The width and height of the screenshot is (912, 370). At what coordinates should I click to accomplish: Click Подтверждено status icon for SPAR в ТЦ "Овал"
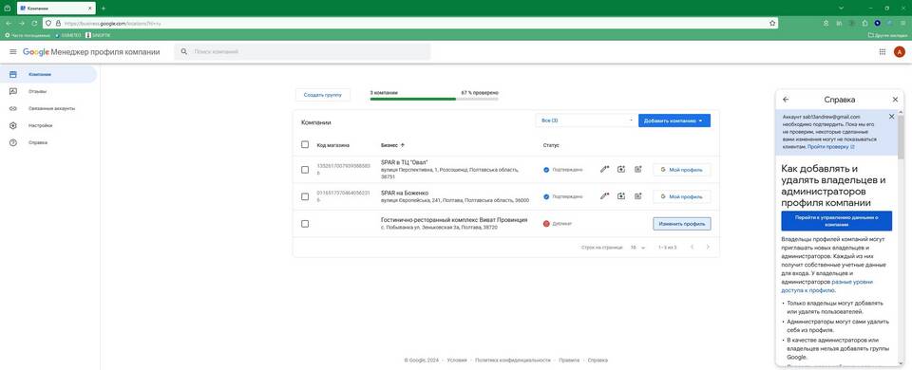(546, 170)
